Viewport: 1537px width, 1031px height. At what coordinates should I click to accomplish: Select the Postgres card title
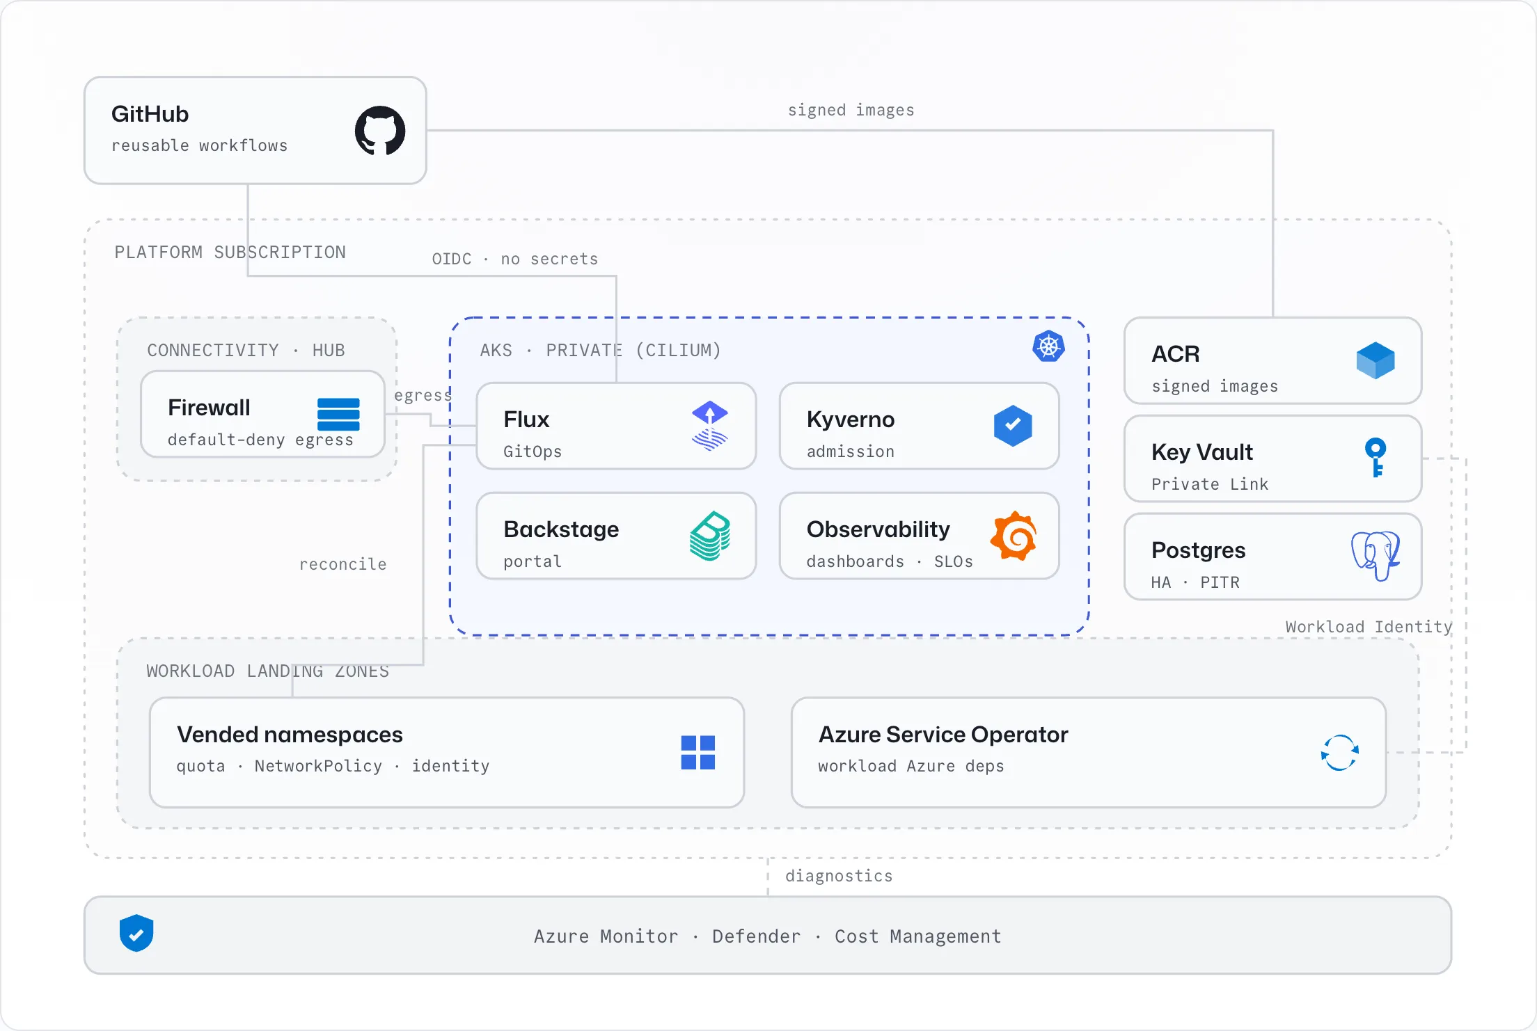(x=1199, y=550)
